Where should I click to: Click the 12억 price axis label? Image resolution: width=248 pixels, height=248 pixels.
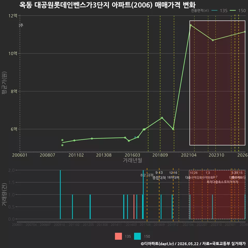pyautogui.click(x=13, y=16)
